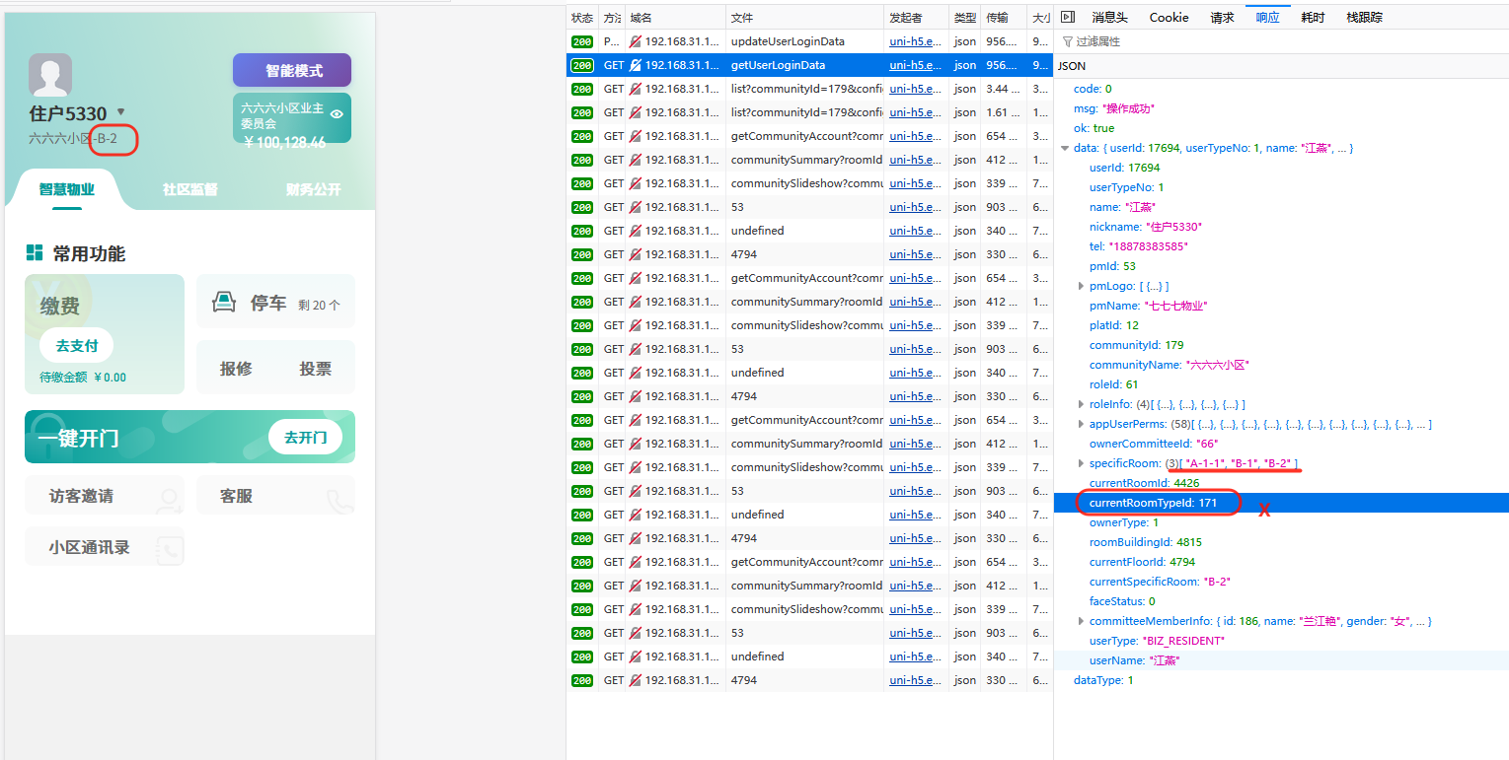The image size is (1509, 760).
Task: Select the updateUserLoginData request row
Action: click(787, 41)
